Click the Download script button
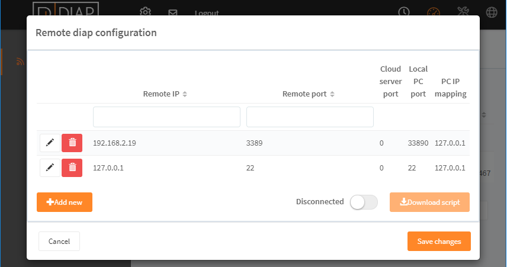The width and height of the screenshot is (507, 267). coord(429,202)
